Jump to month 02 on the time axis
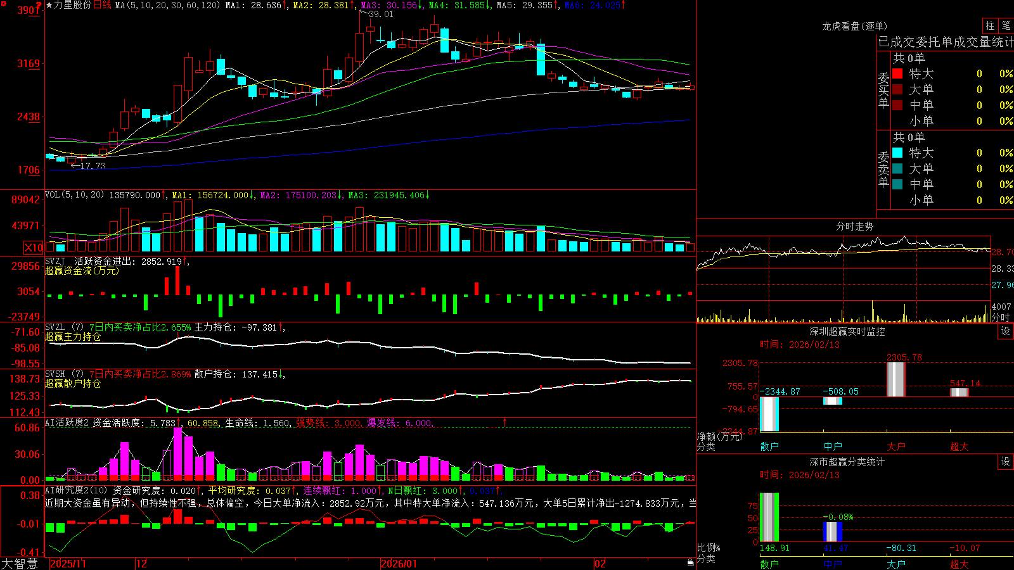 pos(600,564)
